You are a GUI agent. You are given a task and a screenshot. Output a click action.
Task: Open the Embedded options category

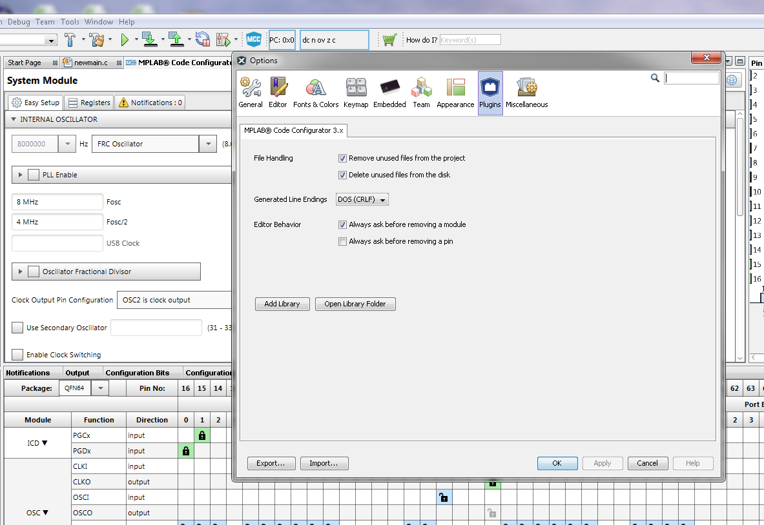point(389,90)
